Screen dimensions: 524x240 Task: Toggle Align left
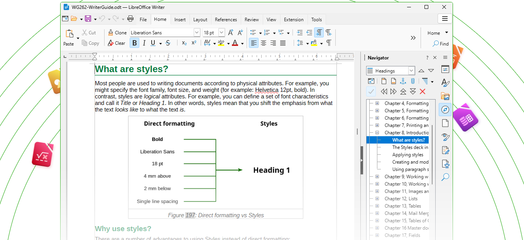click(x=254, y=43)
